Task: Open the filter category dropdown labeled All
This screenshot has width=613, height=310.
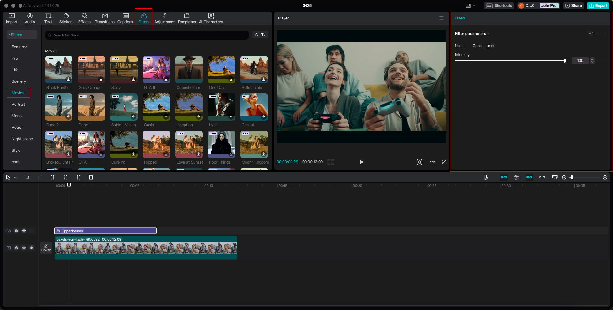Action: click(x=260, y=35)
